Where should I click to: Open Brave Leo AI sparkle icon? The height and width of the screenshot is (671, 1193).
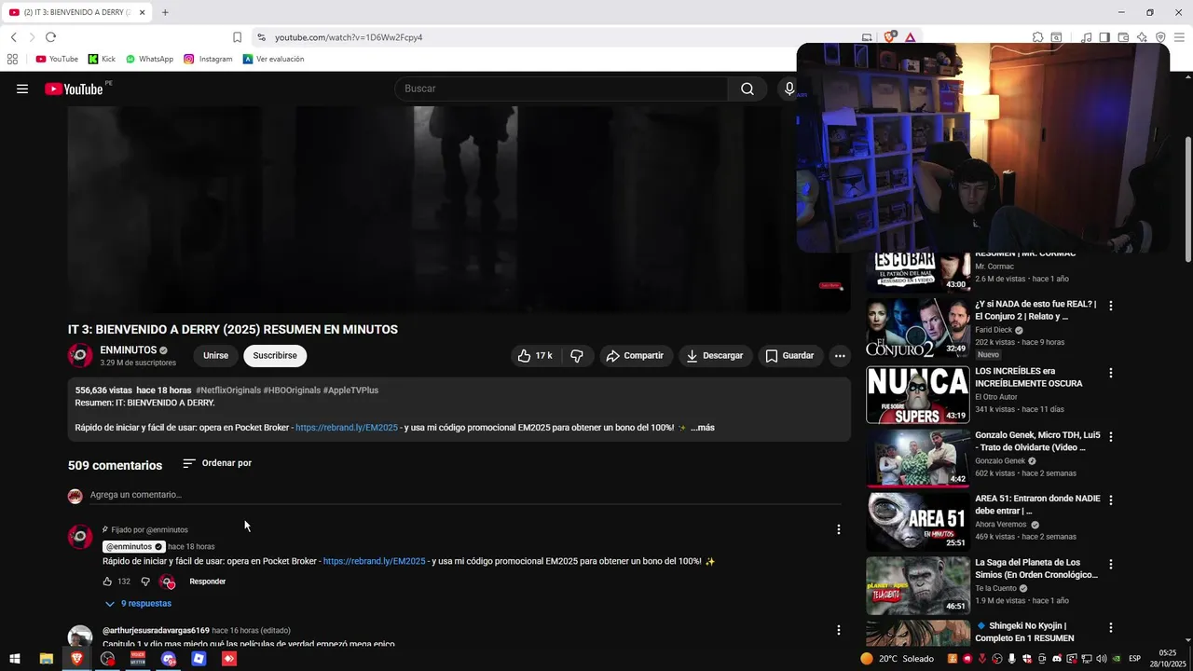coord(1142,37)
